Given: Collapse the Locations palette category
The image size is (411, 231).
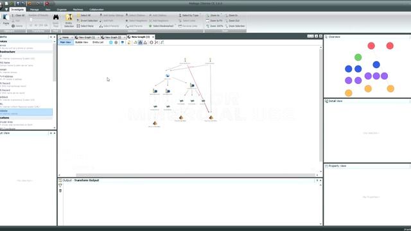Looking at the screenshot, I should (26, 118).
